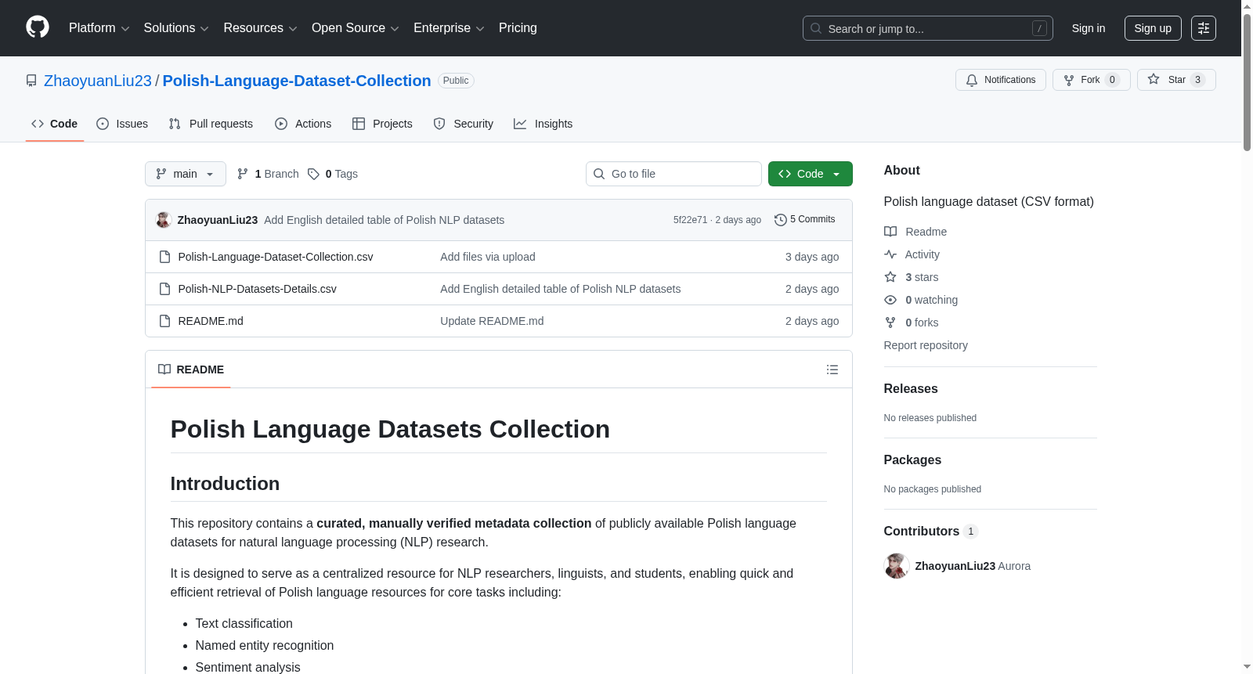Click the magnifier icon in the header search
This screenshot has height=674, width=1253.
click(816, 28)
